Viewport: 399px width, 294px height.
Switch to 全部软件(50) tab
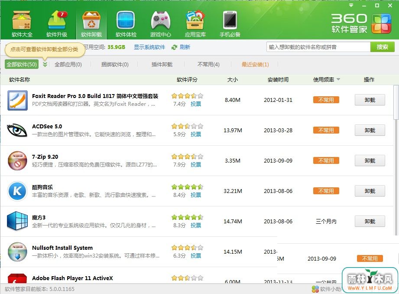point(22,65)
